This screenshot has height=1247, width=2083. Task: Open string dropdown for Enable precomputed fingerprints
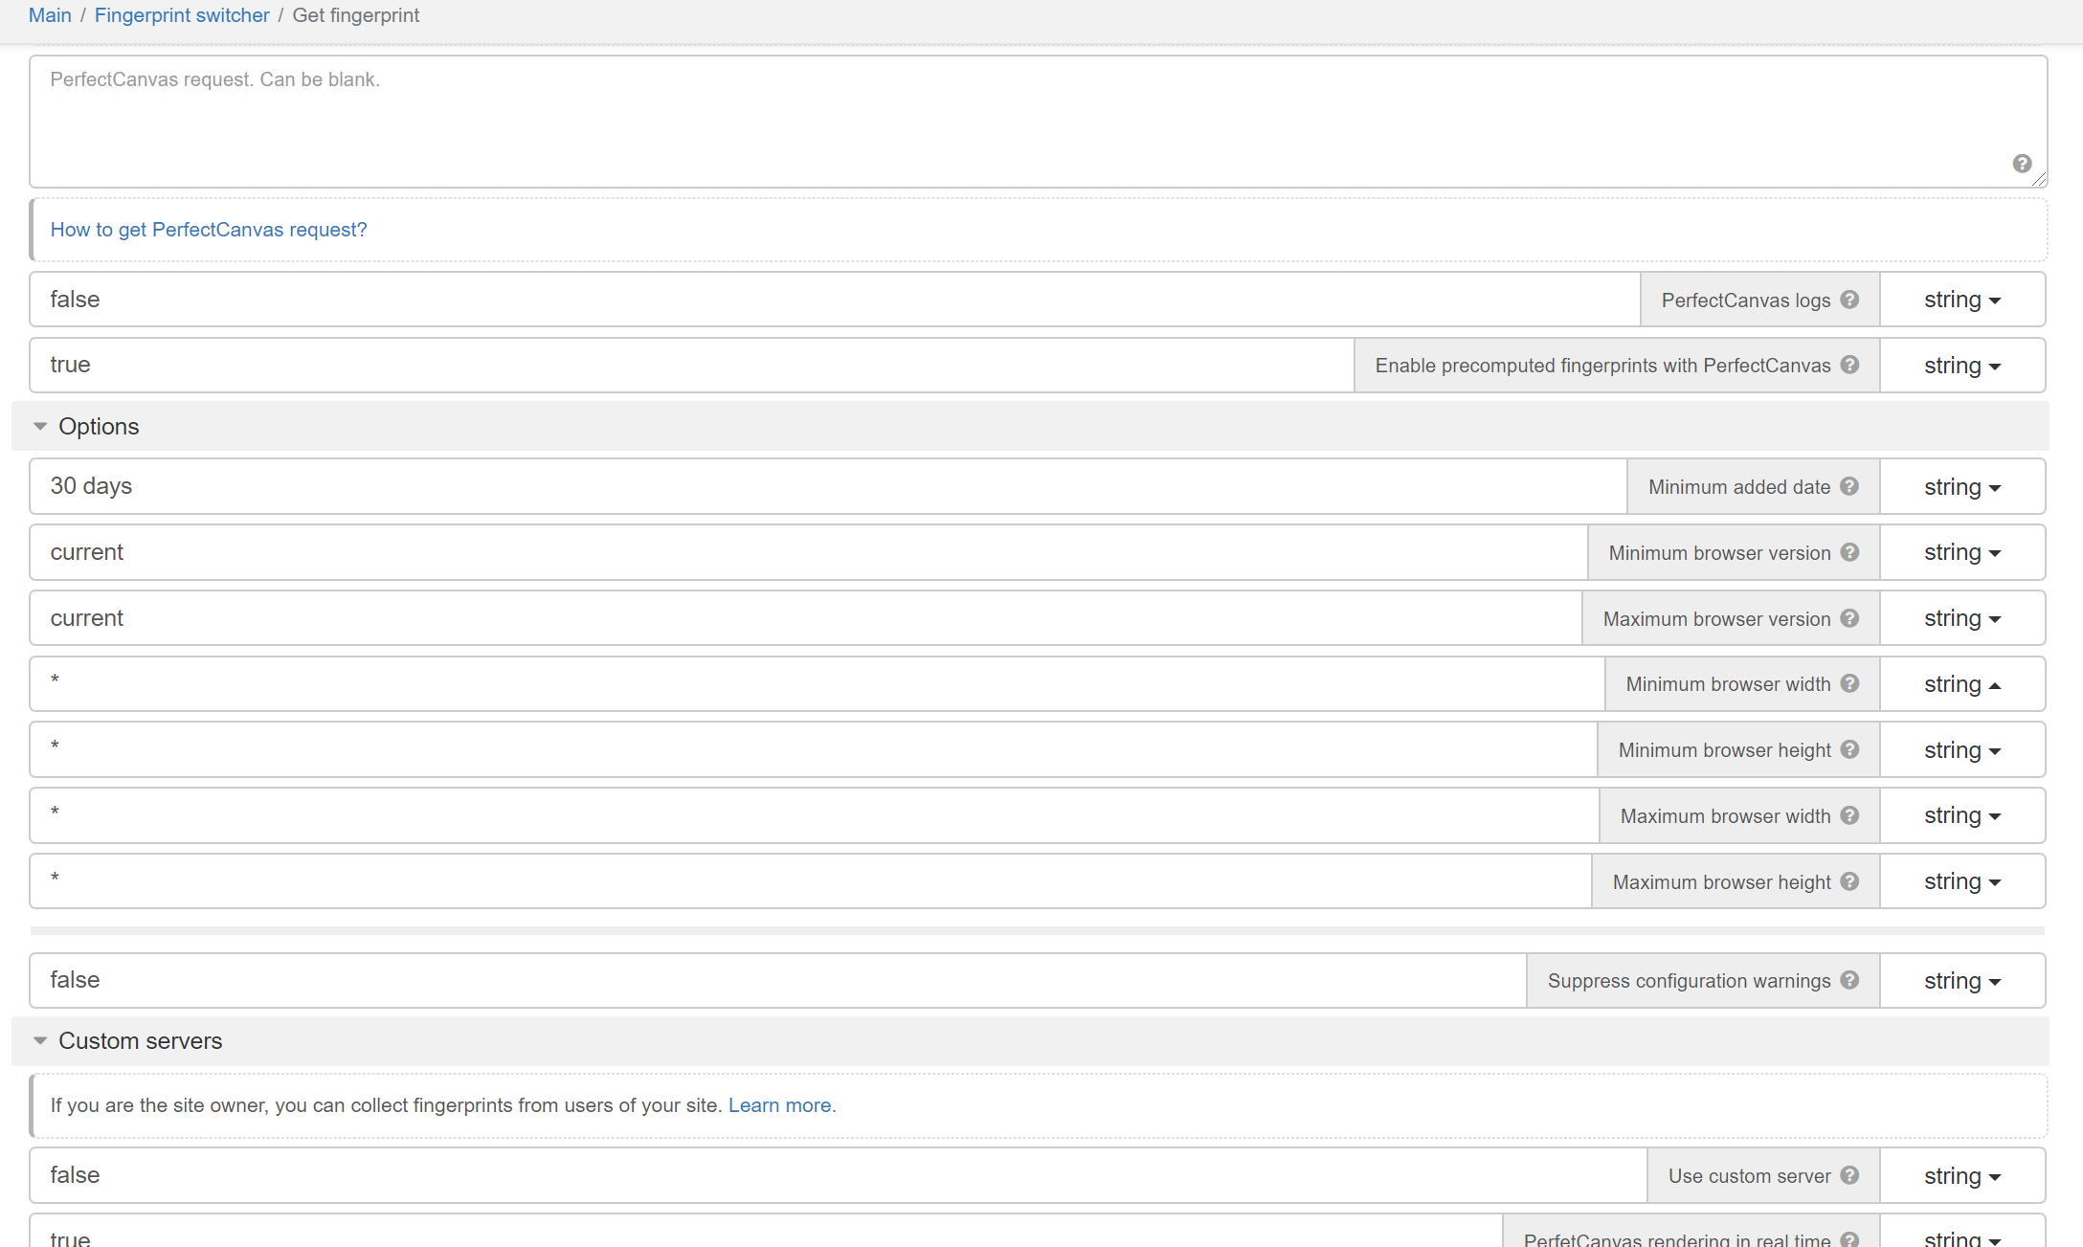click(x=1961, y=366)
